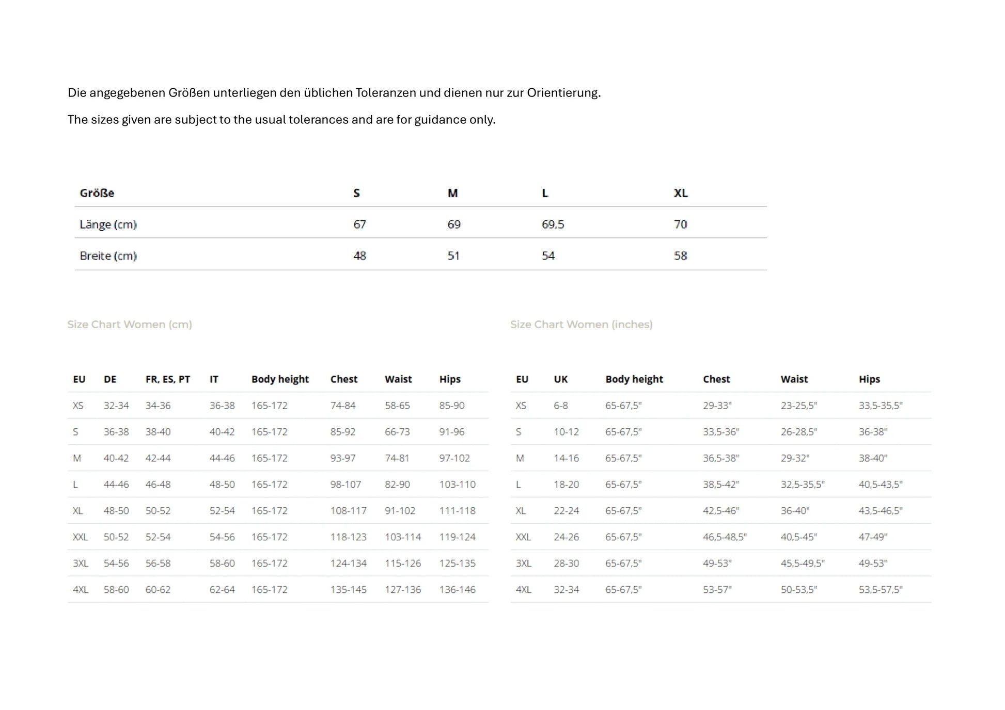Image resolution: width=1005 pixels, height=710 pixels.
Task: Click the English tolerance guidance sentence
Action: 281,120
